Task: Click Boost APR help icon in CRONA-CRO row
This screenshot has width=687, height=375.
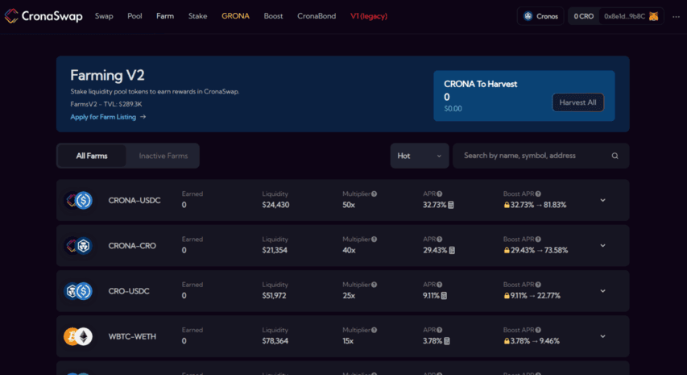Action: coord(538,240)
